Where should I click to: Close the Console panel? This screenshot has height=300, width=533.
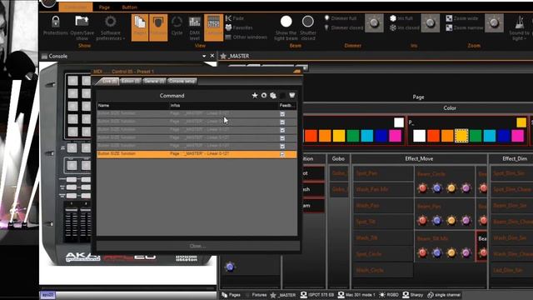212,56
